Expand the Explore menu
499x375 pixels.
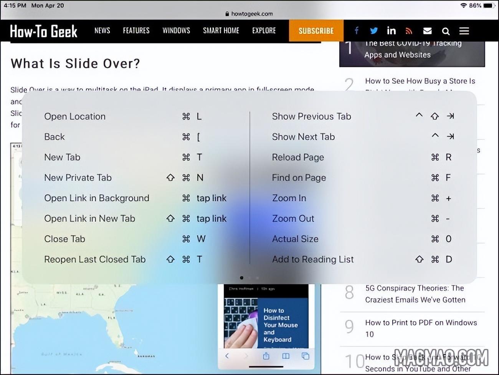pos(264,31)
